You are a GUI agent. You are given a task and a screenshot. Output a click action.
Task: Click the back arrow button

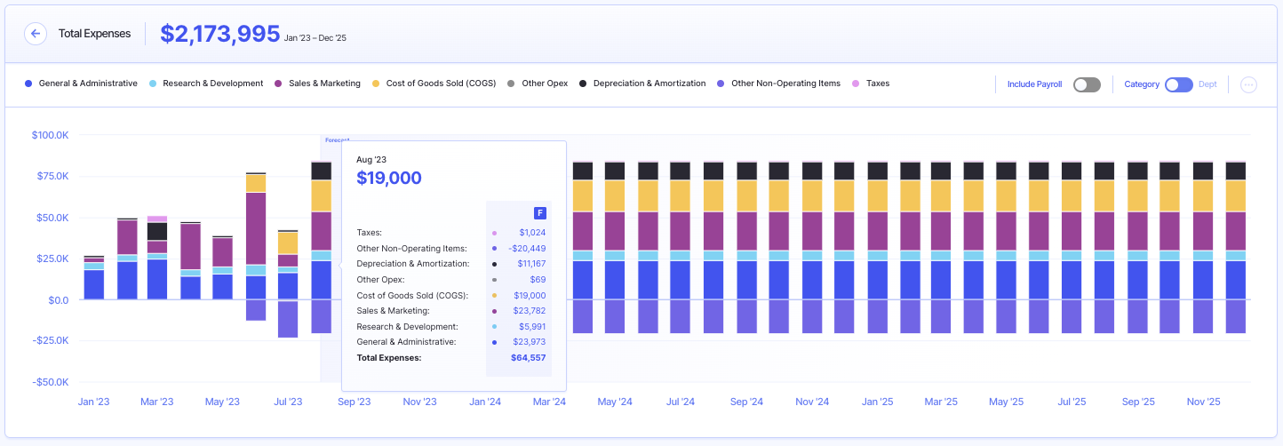coord(36,34)
